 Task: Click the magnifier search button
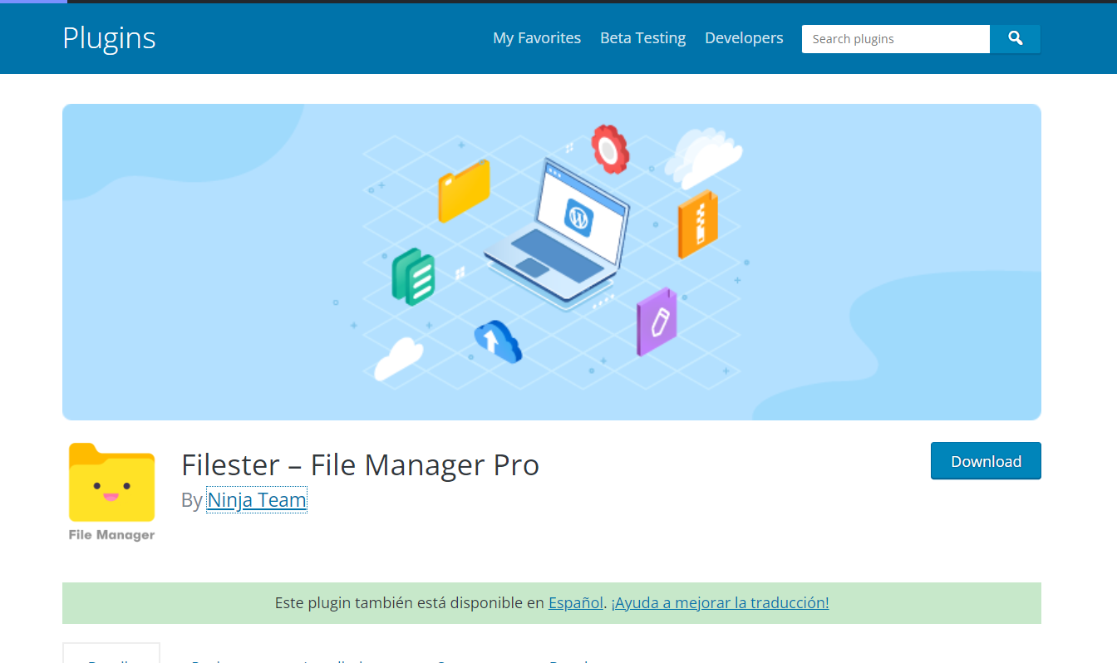[x=1015, y=39]
